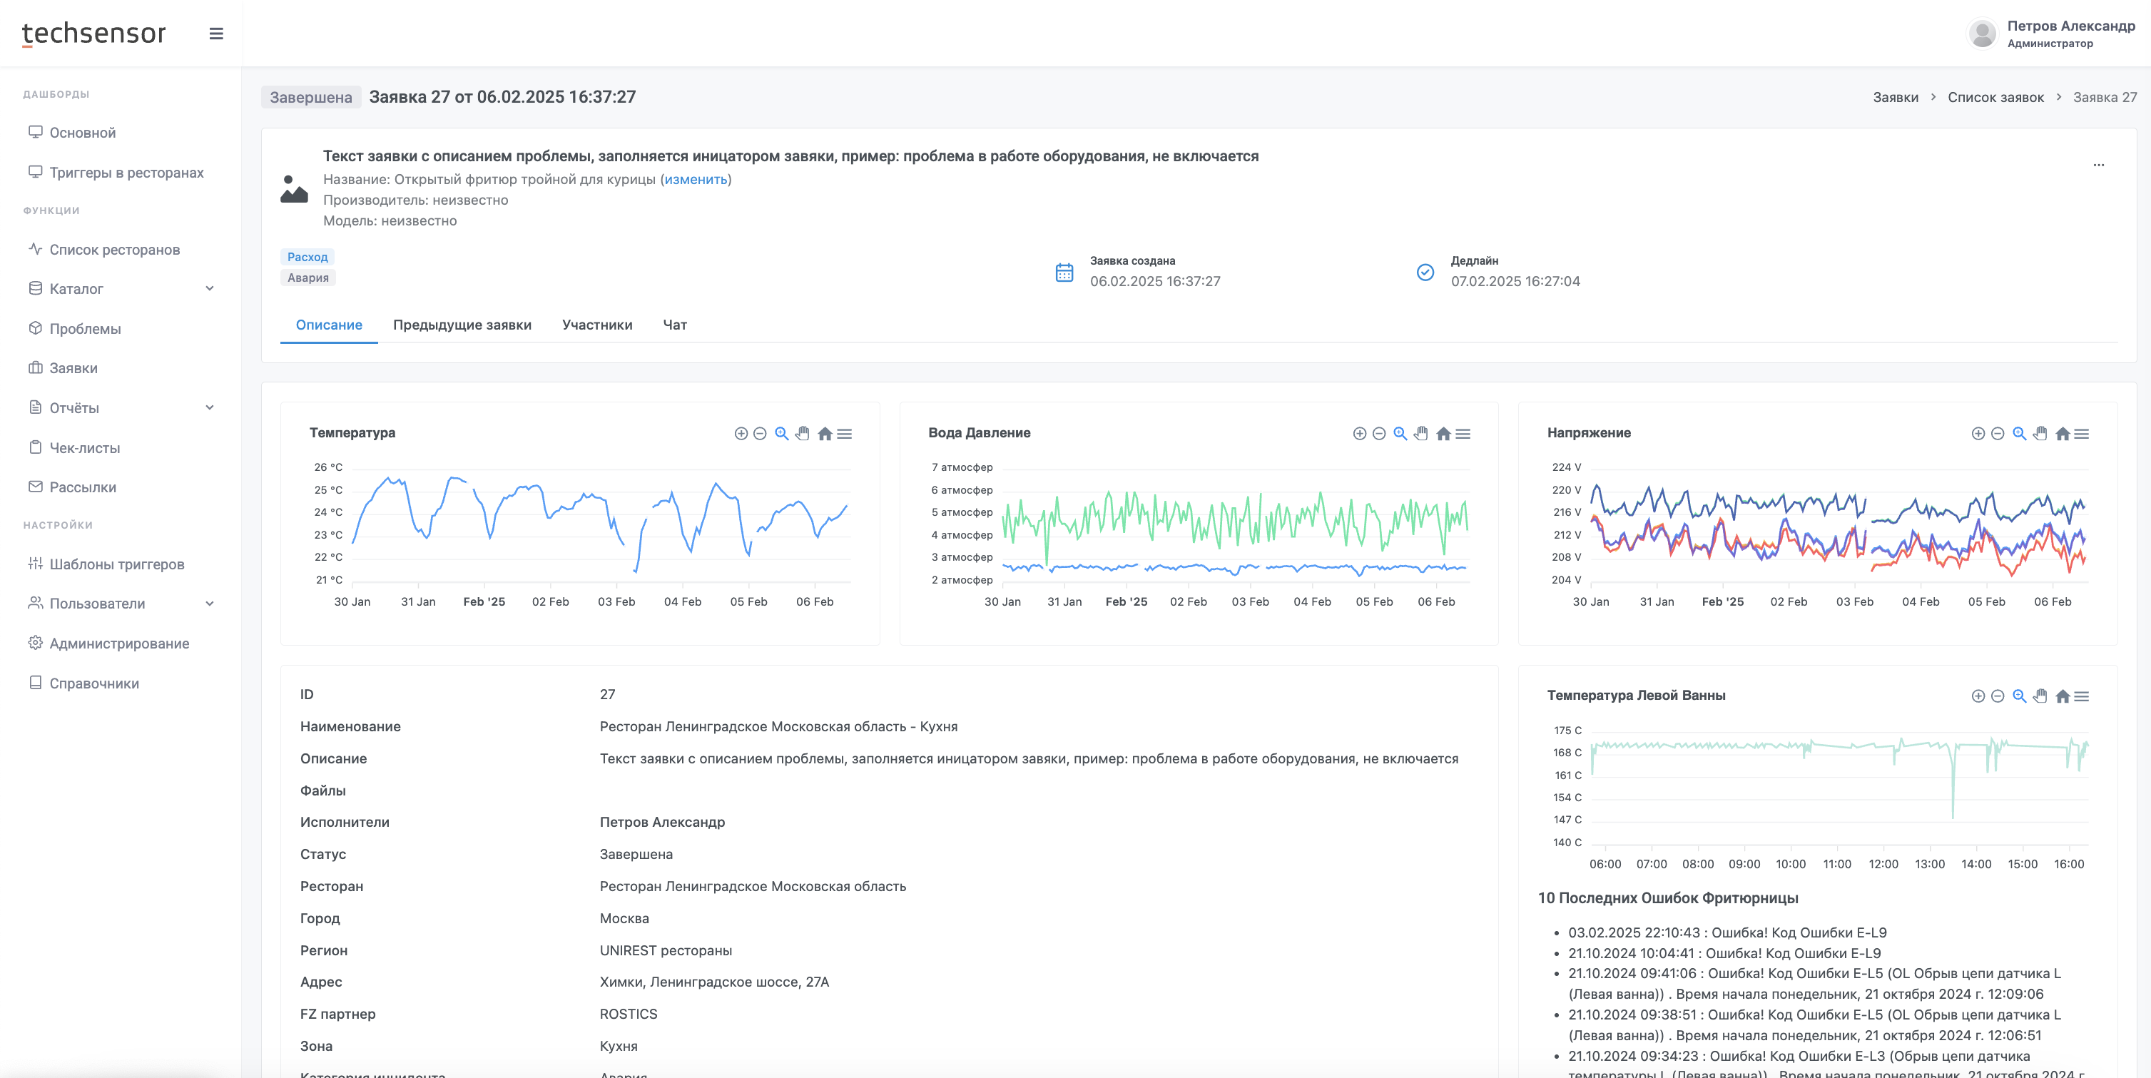Go to Заявки in the breadcrumb
Image resolution: width=2151 pixels, height=1078 pixels.
1895,97
